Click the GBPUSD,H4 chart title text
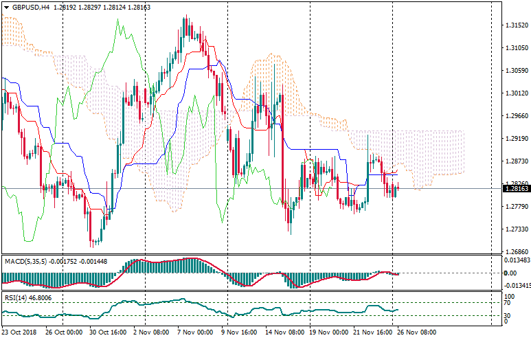 point(31,8)
